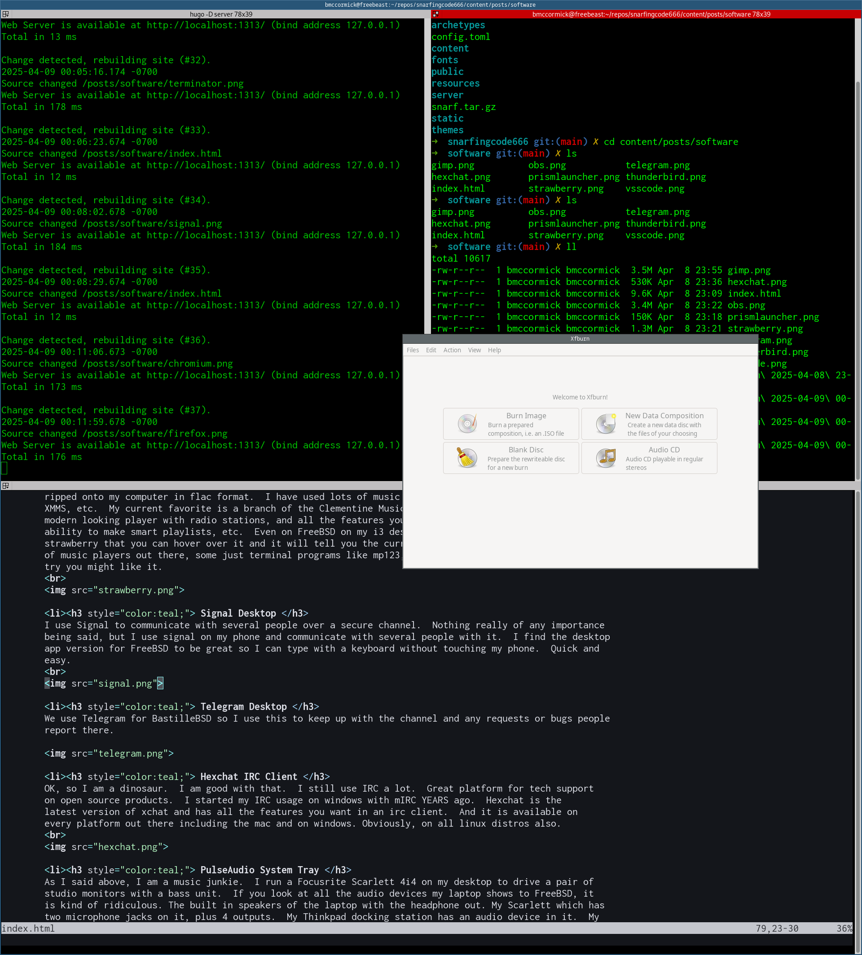Click the img src="telegram.png" line in vim
The height and width of the screenshot is (955, 862).
[109, 753]
